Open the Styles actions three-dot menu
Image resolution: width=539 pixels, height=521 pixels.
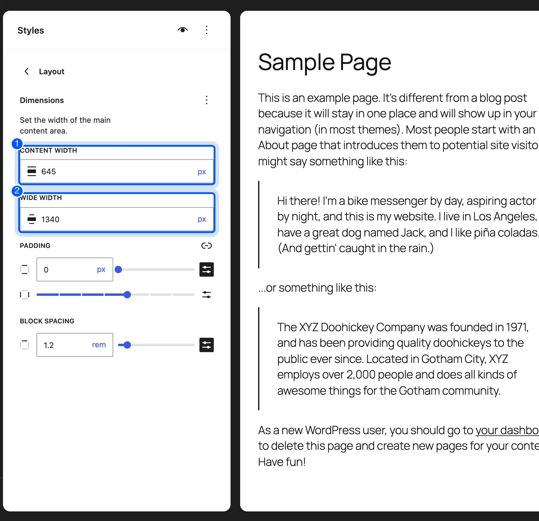pos(207,30)
